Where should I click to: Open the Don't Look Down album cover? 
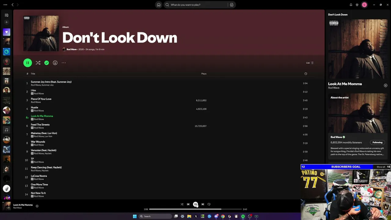pos(41,33)
